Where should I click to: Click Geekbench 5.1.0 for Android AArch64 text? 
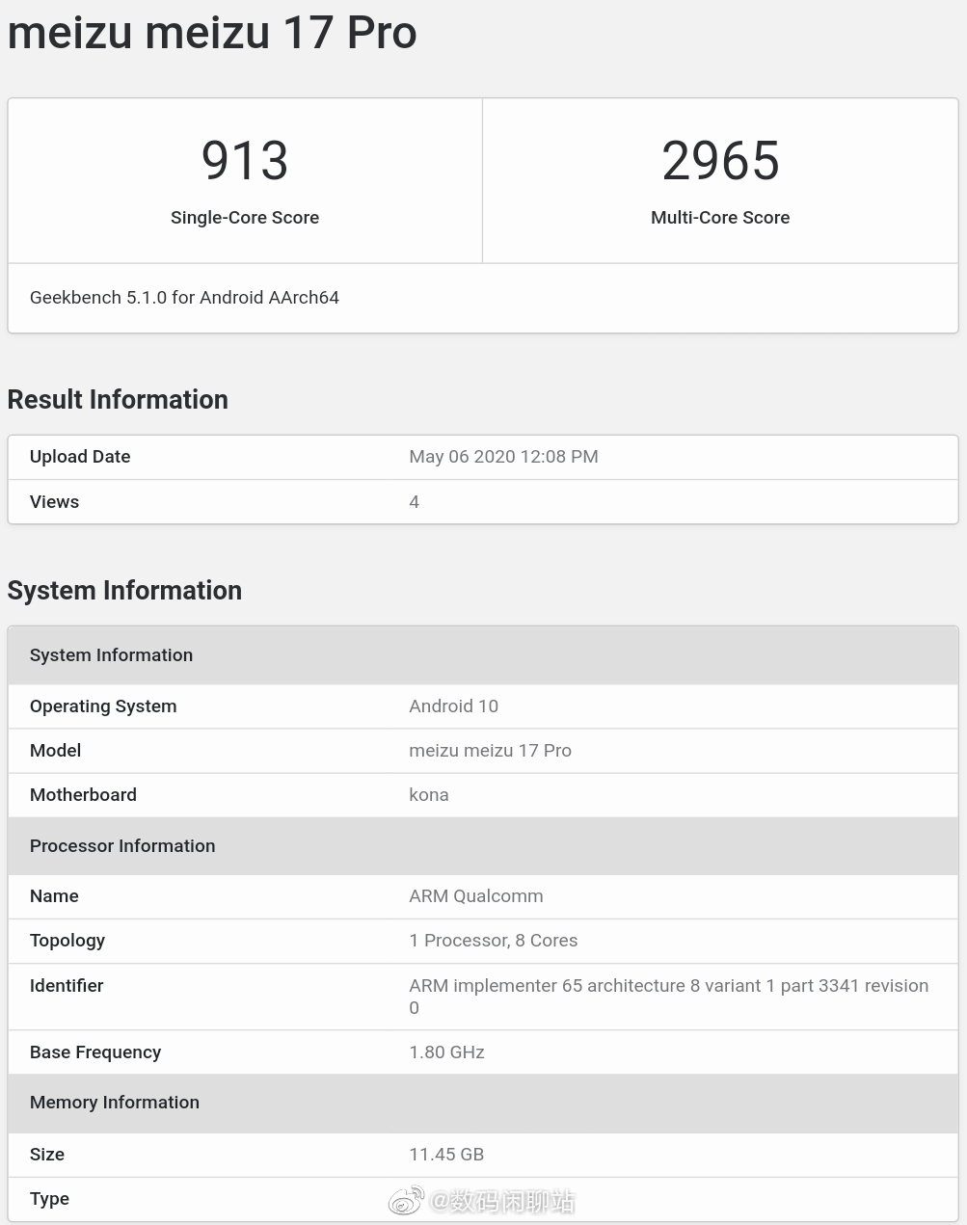point(184,298)
